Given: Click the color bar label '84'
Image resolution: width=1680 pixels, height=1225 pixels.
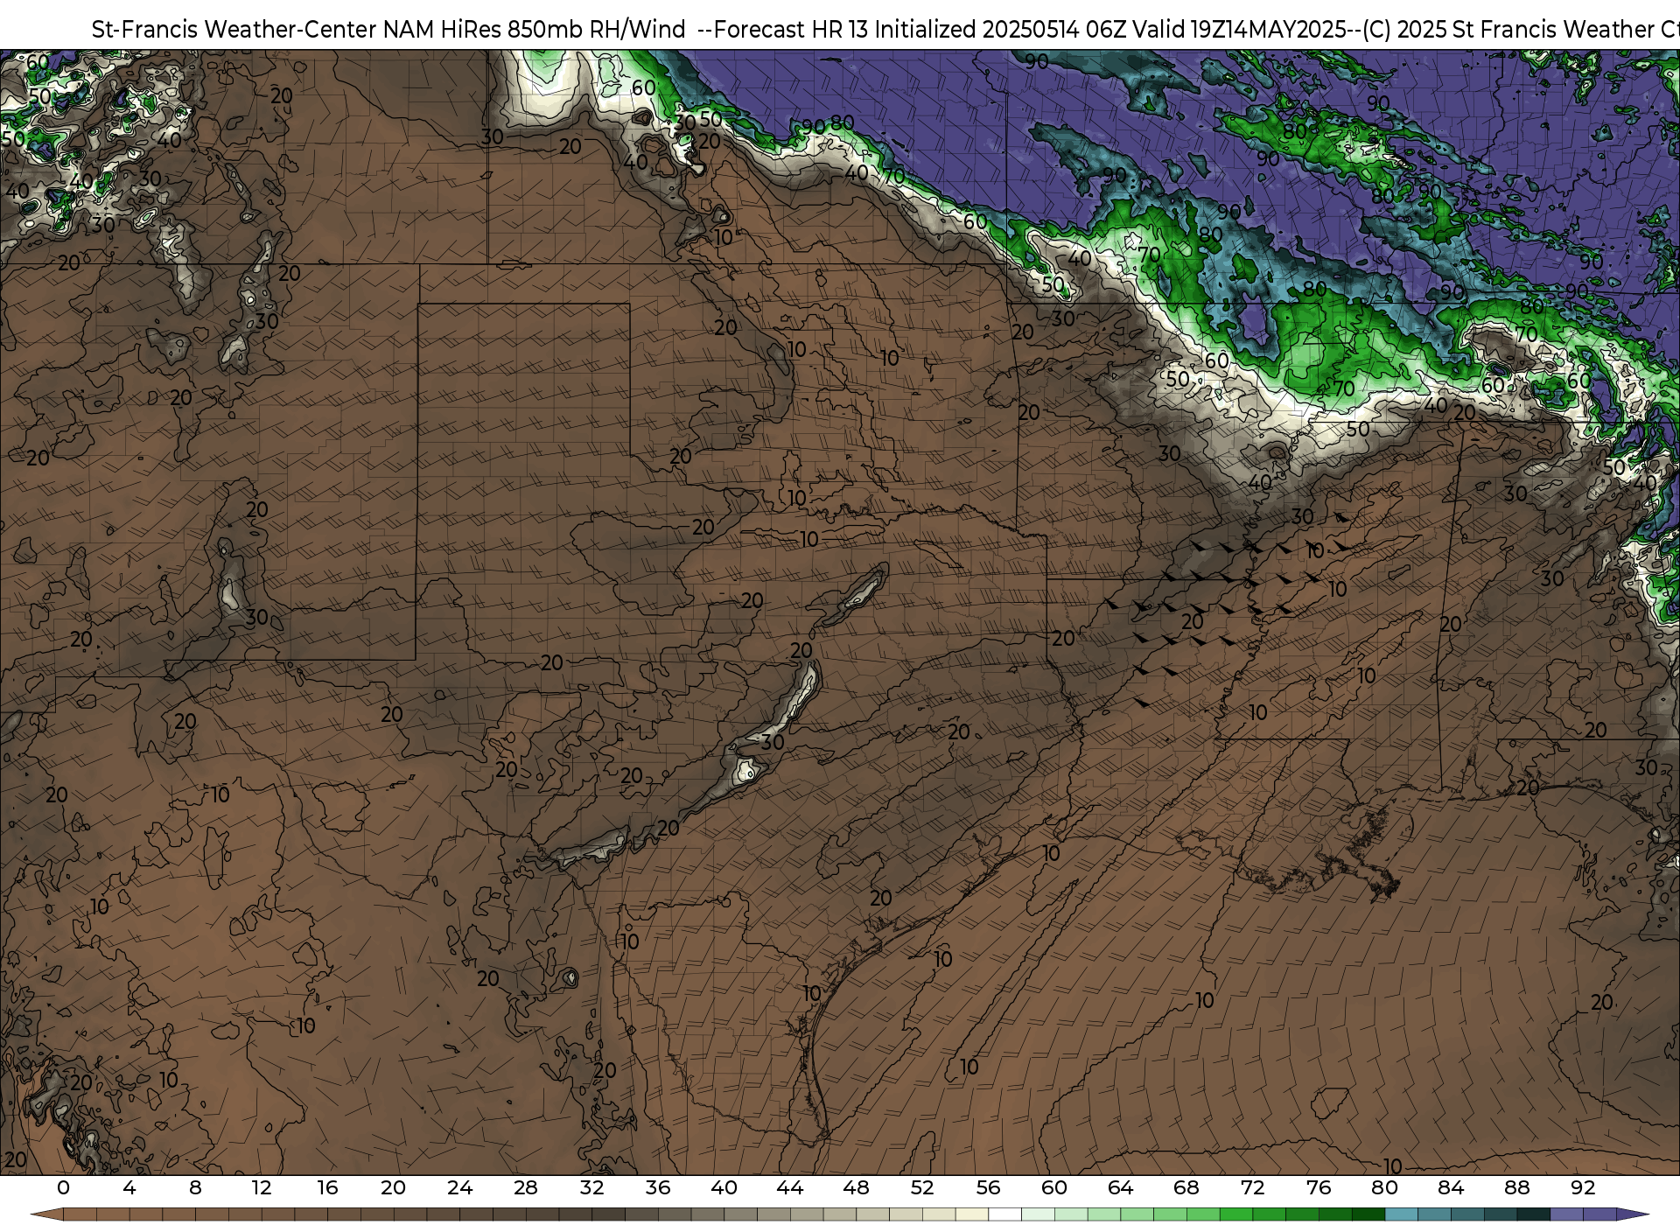Looking at the screenshot, I should [1451, 1188].
